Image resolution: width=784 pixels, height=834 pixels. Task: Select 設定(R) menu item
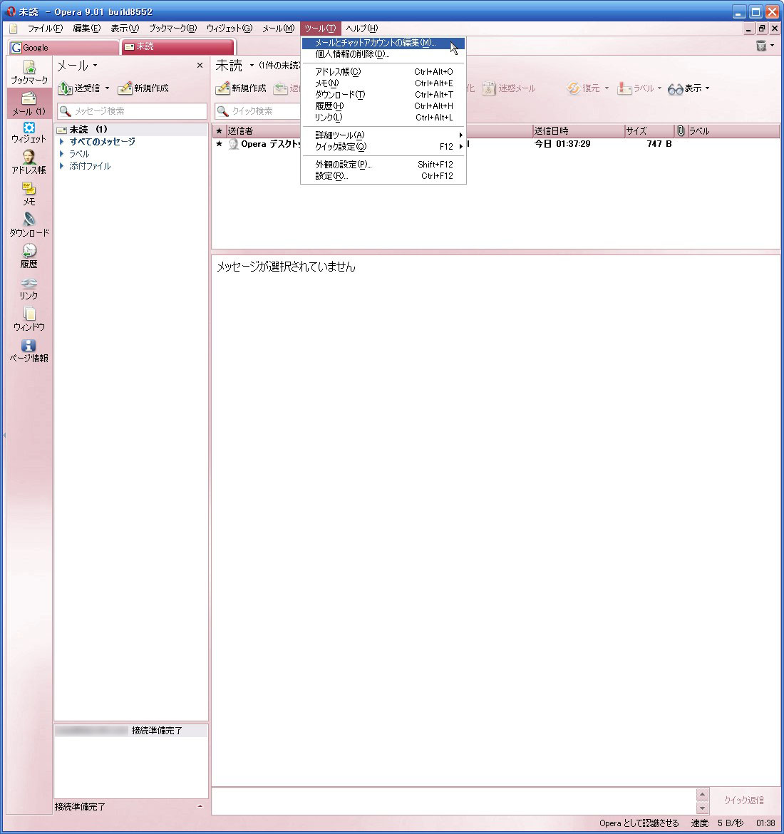pos(383,176)
